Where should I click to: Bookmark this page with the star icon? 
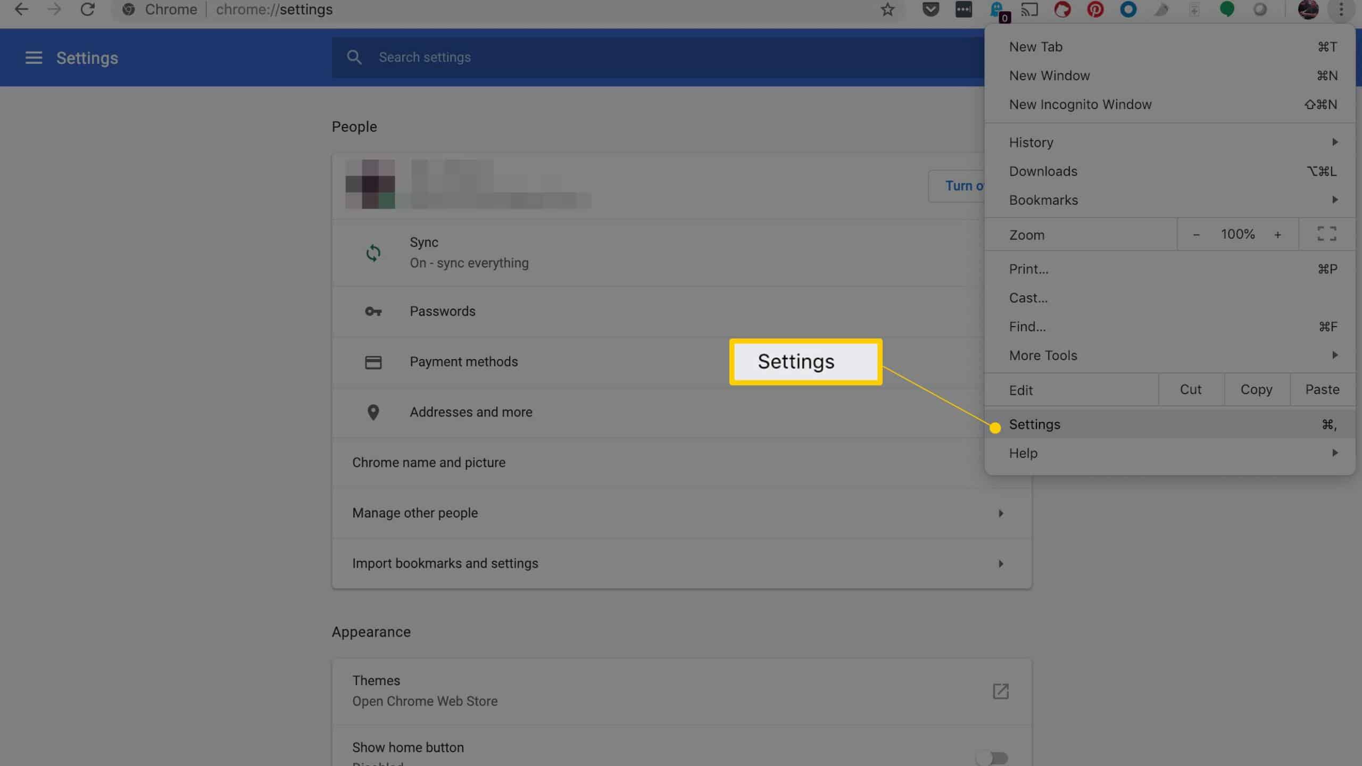point(887,9)
